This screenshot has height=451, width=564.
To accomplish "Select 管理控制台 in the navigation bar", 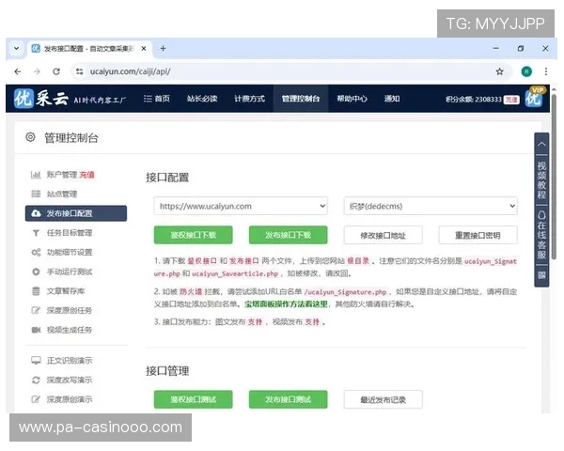I will [301, 99].
